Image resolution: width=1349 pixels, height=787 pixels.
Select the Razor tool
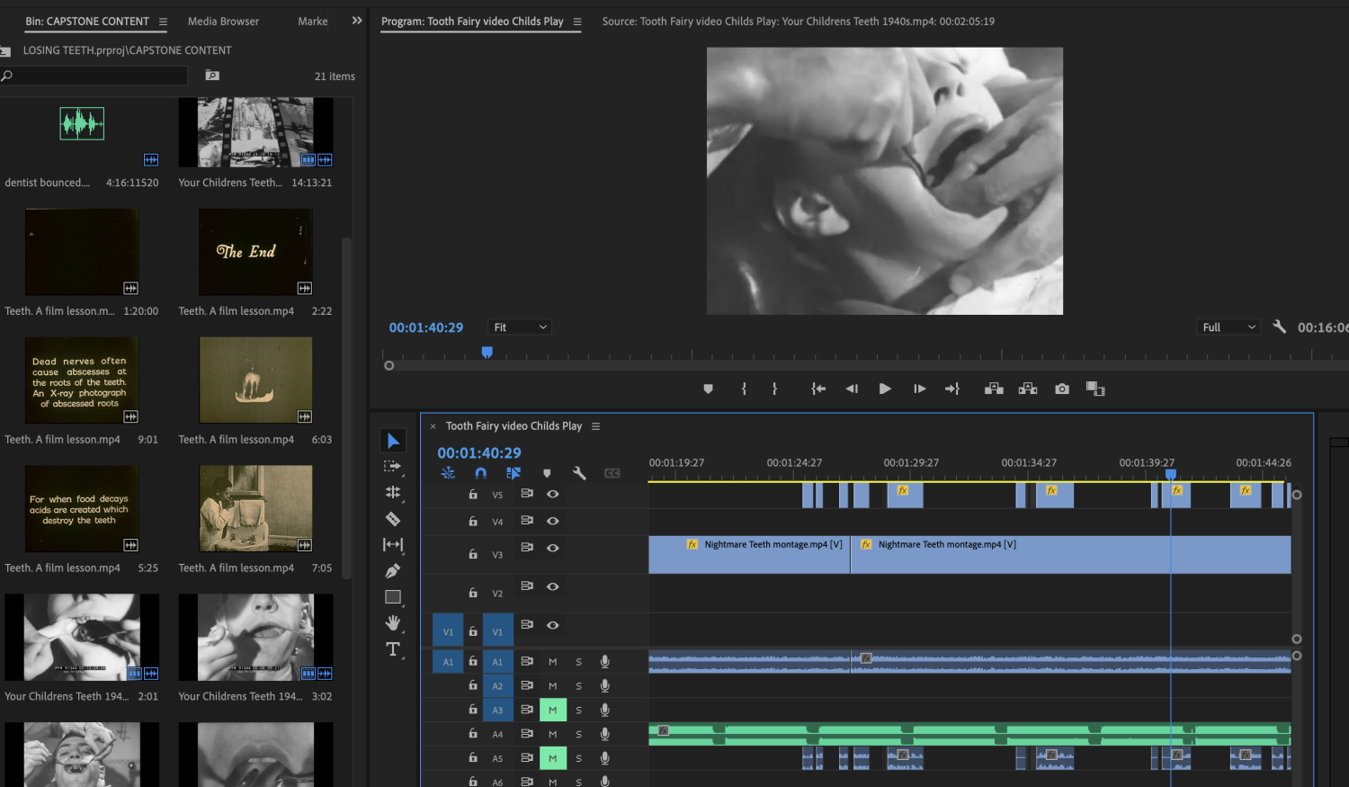(393, 518)
